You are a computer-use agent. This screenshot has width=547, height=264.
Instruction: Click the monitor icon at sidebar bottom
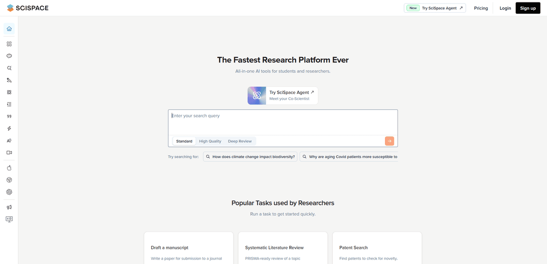click(x=9, y=219)
